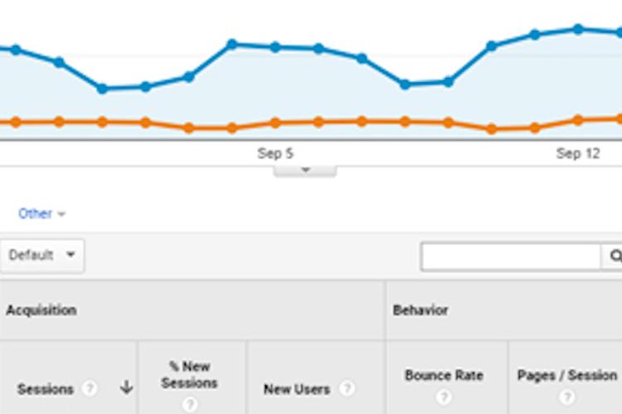The height and width of the screenshot is (414, 622).
Task: Expand the chart handle below timeline
Action: point(304,171)
